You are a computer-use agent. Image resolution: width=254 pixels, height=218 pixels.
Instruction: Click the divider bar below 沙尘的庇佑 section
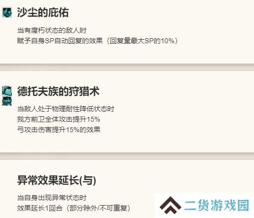(x=127, y=67)
